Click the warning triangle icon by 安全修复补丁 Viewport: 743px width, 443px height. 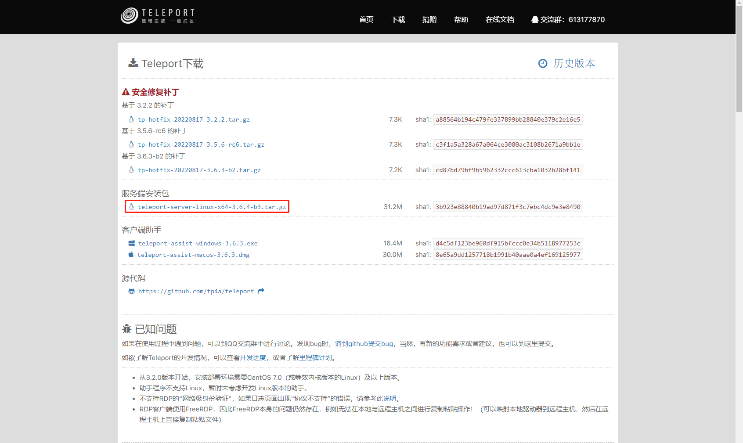126,92
